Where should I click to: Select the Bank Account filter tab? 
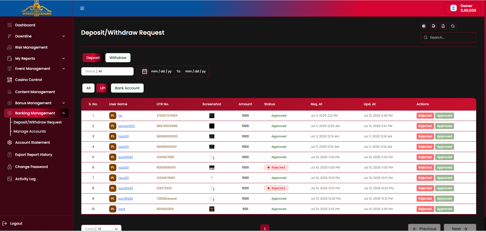pyautogui.click(x=127, y=88)
